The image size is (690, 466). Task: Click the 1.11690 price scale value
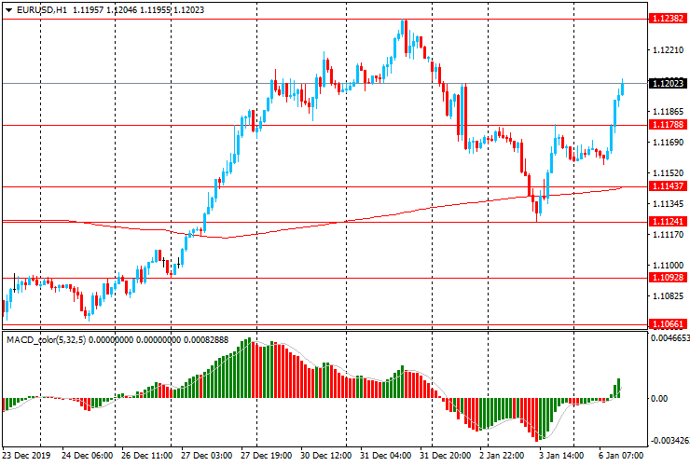pos(668,143)
